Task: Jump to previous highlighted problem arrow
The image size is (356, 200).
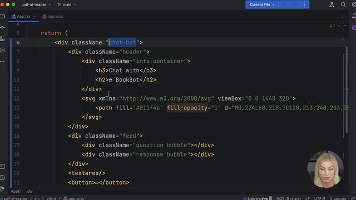Action: coord(339,26)
